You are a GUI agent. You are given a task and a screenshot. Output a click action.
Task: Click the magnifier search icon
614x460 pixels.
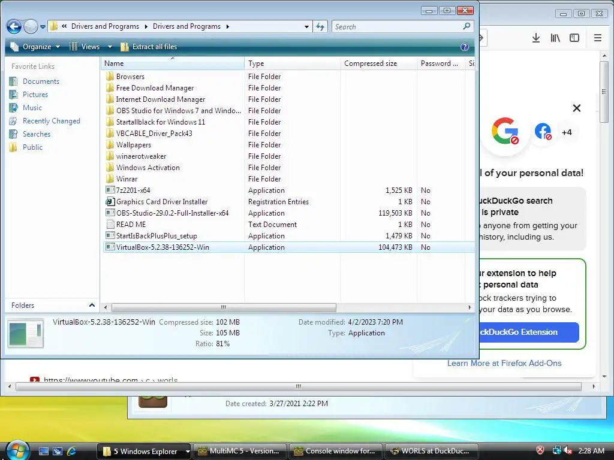(466, 26)
